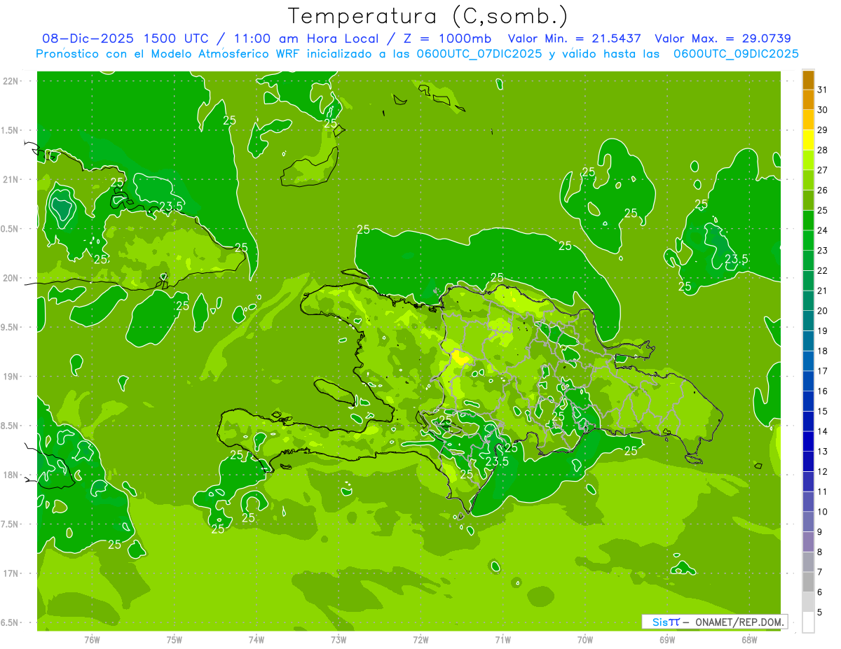Click the colorbar label '10'
The image size is (841, 649).
tap(822, 512)
